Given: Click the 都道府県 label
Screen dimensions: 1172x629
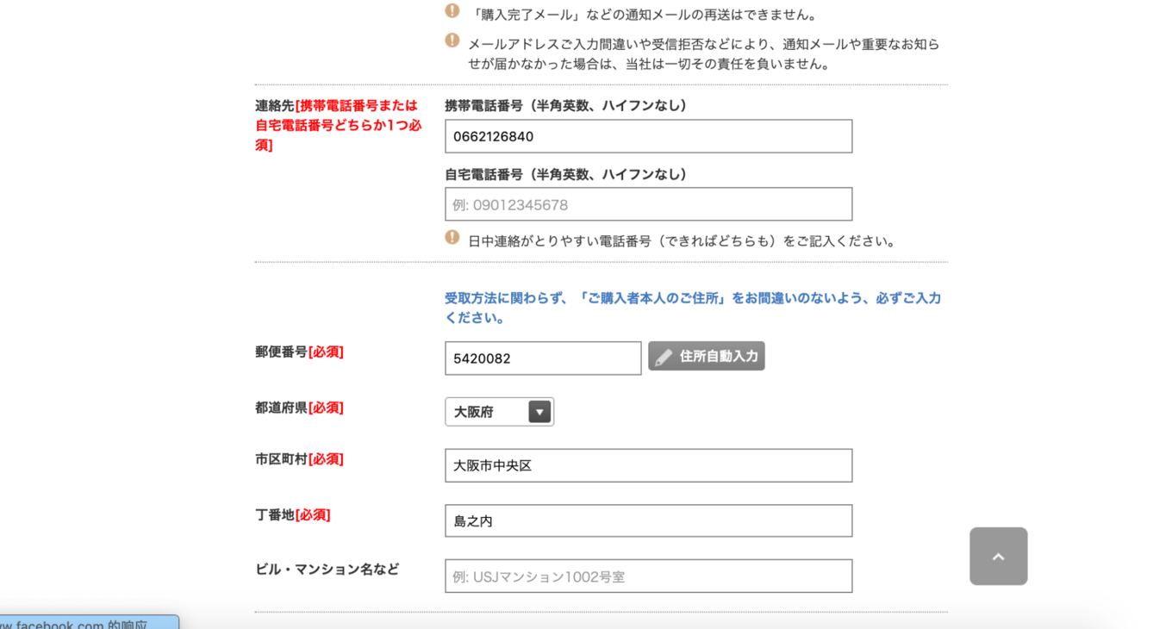Looking at the screenshot, I should pos(299,408).
